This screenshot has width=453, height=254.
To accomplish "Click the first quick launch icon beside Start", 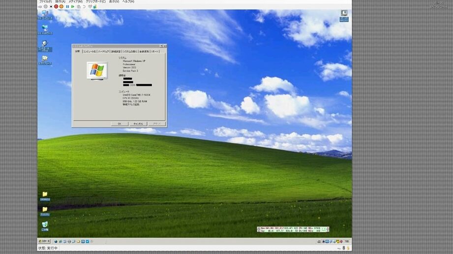I will click(56, 242).
